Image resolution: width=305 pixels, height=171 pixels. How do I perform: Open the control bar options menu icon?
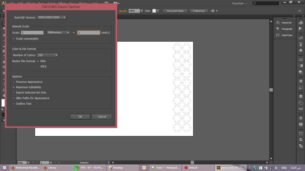(300, 11)
